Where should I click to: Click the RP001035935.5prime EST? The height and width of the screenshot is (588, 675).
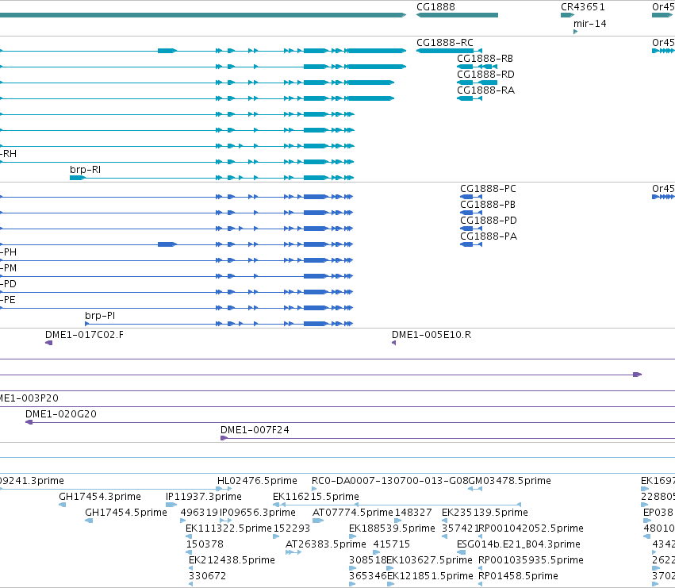pyautogui.click(x=480, y=569)
